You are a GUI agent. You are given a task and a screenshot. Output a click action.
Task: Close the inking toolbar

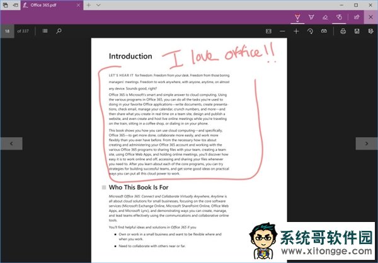pyautogui.click(x=371, y=17)
